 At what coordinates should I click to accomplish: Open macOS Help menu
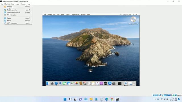coord(88,14)
